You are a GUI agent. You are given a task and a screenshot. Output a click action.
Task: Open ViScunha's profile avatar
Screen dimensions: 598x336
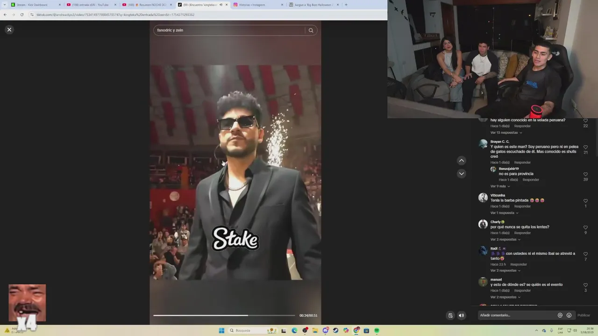tap(483, 198)
